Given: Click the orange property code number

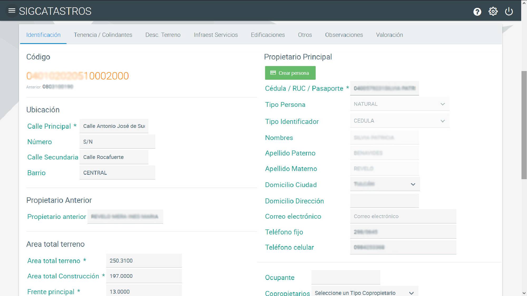Looking at the screenshot, I should pos(77,76).
